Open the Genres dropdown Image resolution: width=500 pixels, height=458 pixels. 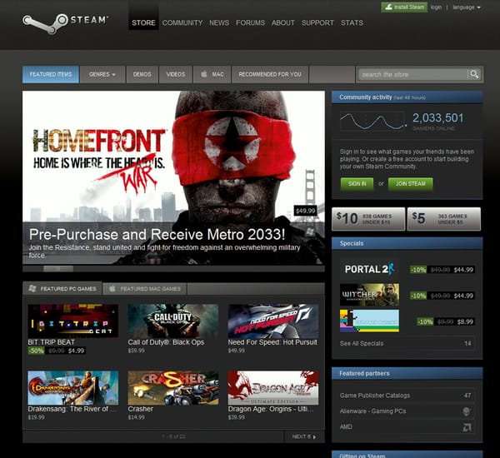102,74
